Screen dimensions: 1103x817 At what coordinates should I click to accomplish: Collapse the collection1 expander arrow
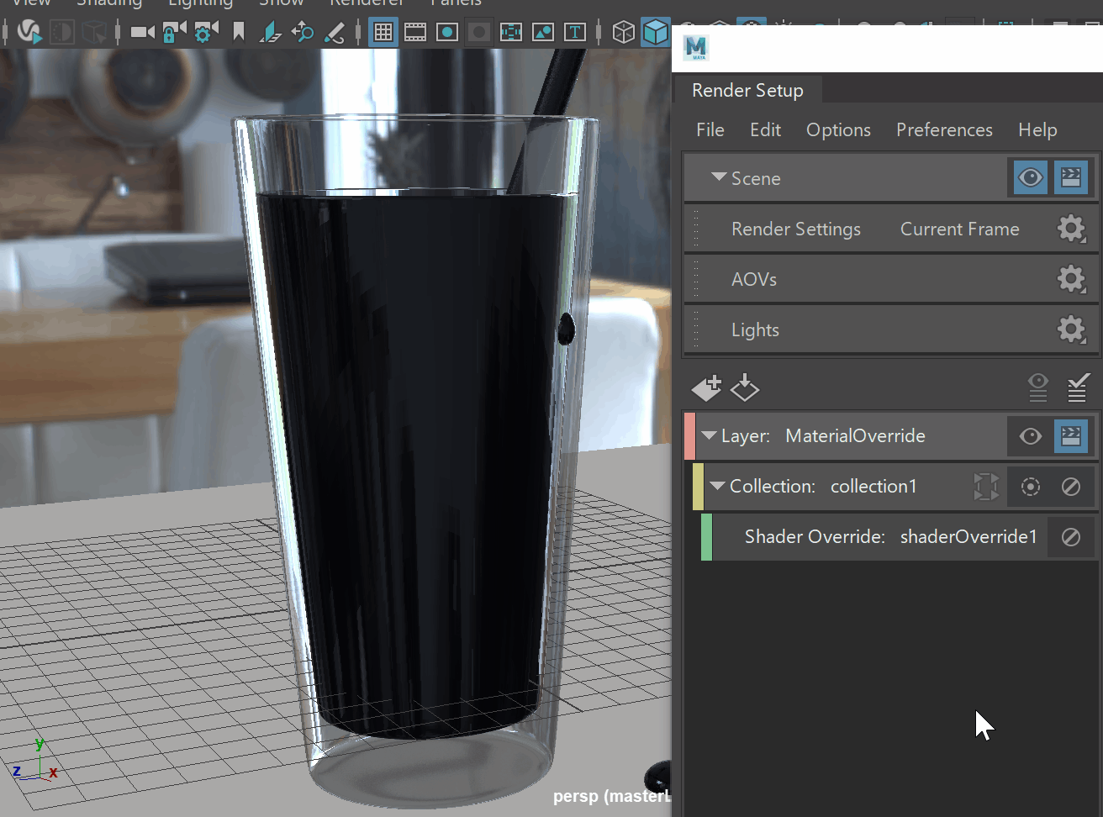pyautogui.click(x=717, y=486)
